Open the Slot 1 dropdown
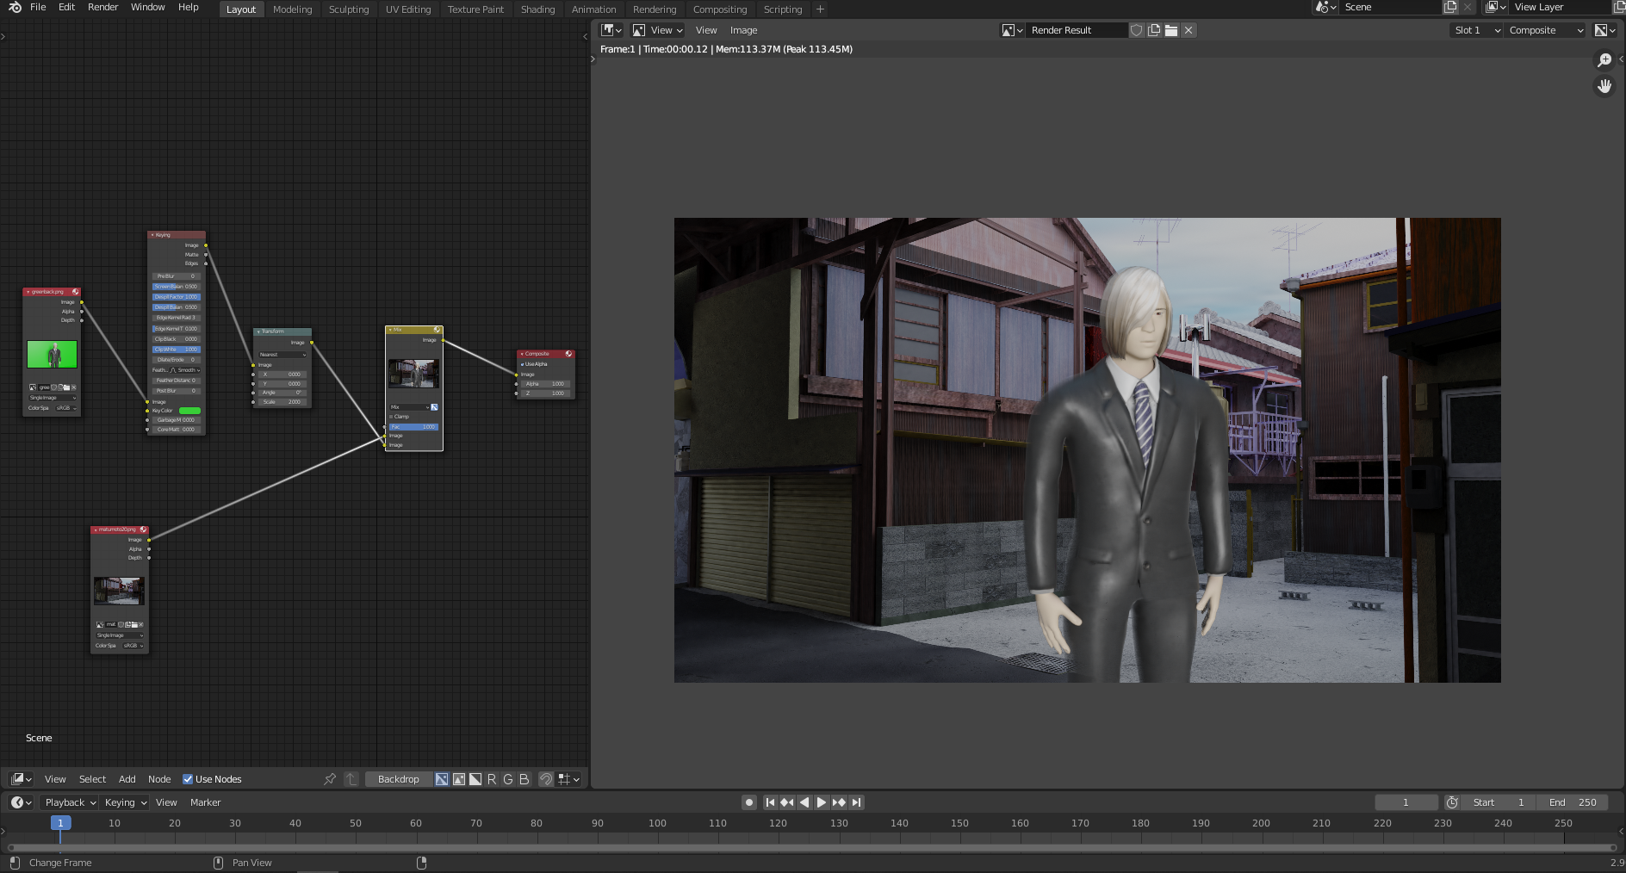The width and height of the screenshot is (1626, 873). click(x=1476, y=30)
